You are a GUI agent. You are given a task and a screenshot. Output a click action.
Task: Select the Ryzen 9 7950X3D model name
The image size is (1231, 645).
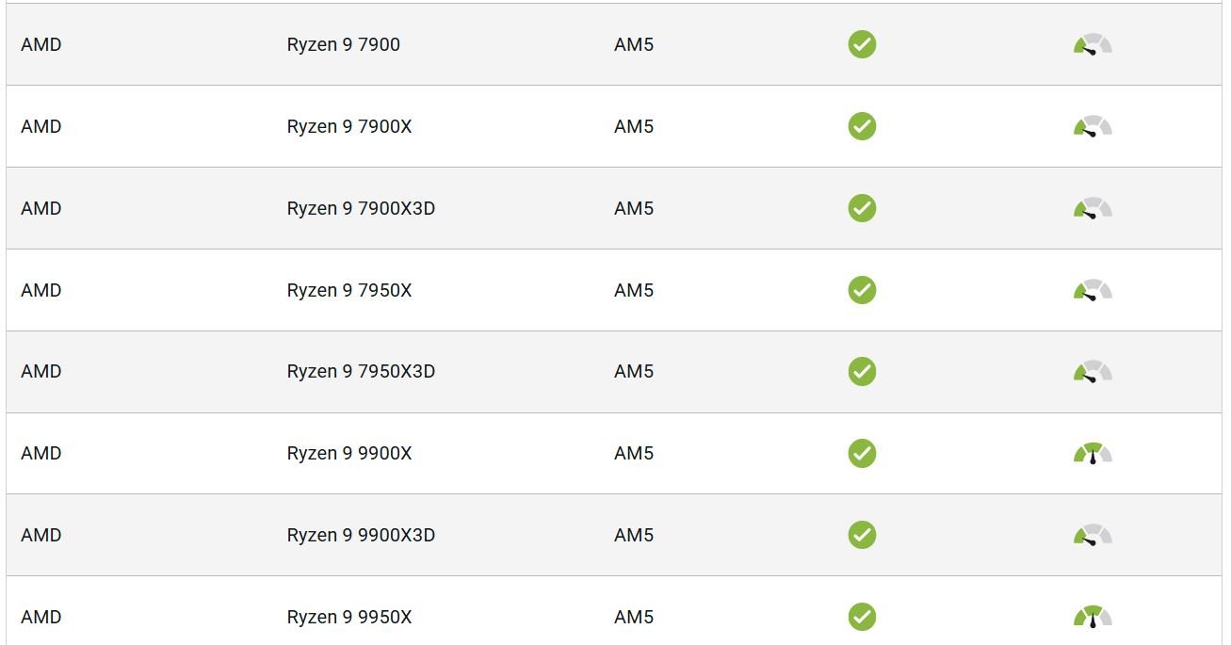[361, 372]
